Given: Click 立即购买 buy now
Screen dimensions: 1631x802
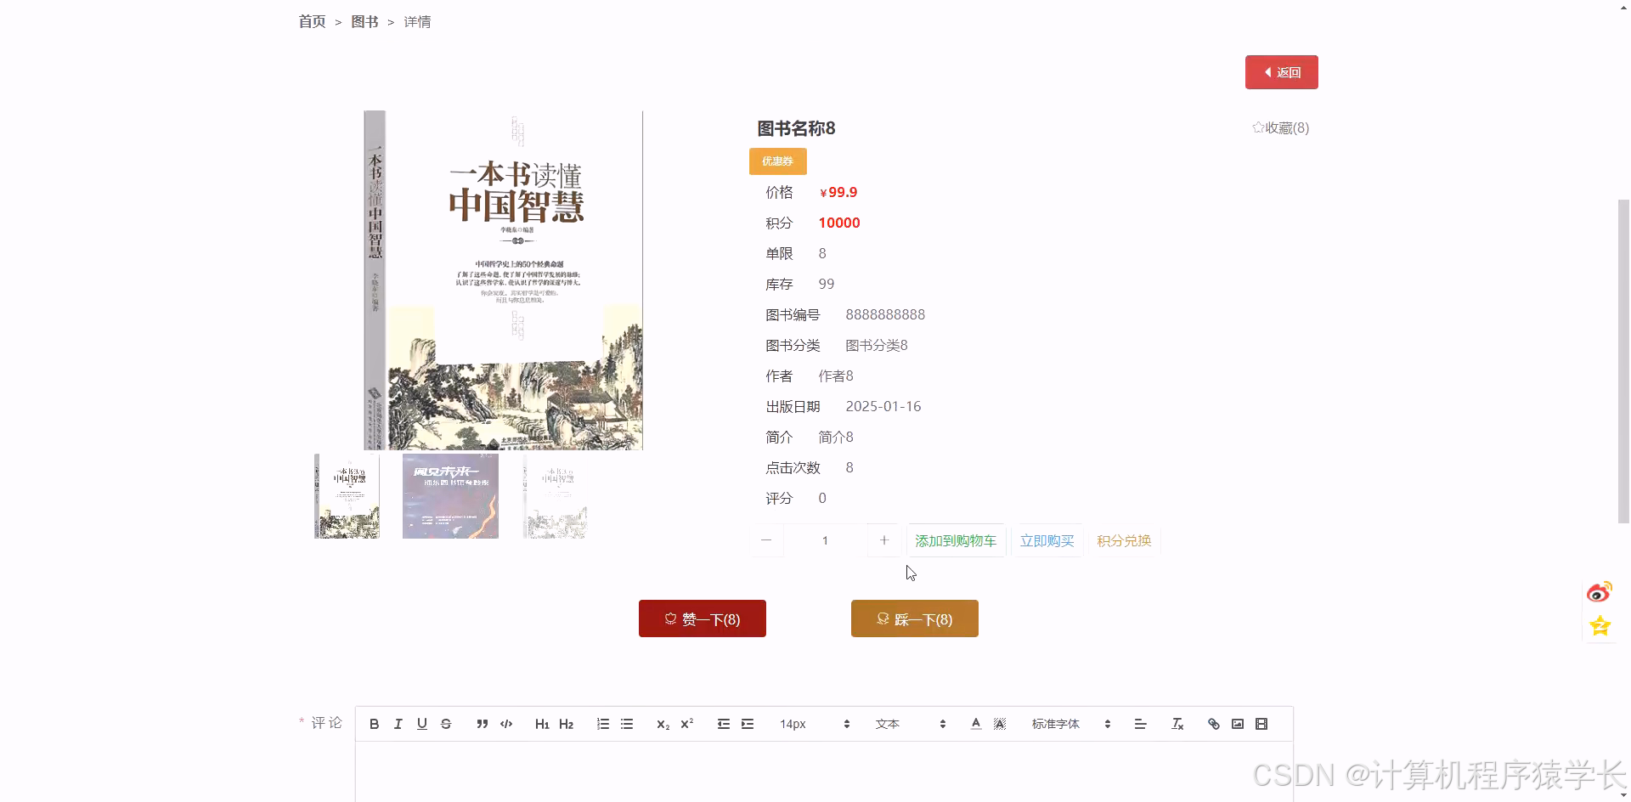Looking at the screenshot, I should 1047,541.
